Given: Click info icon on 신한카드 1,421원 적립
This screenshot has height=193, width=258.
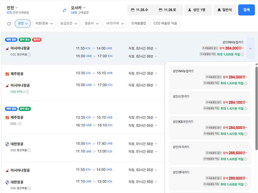Looking at the screenshot, I should click(x=246, y=109).
